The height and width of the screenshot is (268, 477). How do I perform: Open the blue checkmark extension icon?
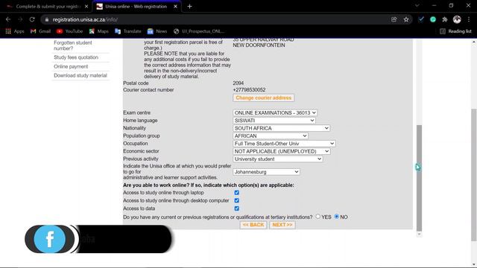point(421,19)
